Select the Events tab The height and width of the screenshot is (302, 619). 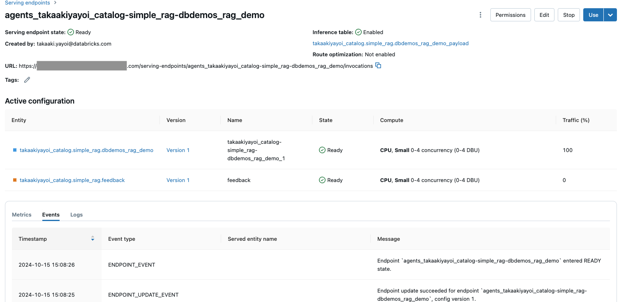click(x=51, y=214)
